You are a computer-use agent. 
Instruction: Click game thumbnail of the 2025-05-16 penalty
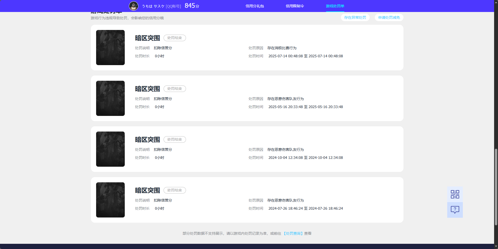tap(110, 98)
